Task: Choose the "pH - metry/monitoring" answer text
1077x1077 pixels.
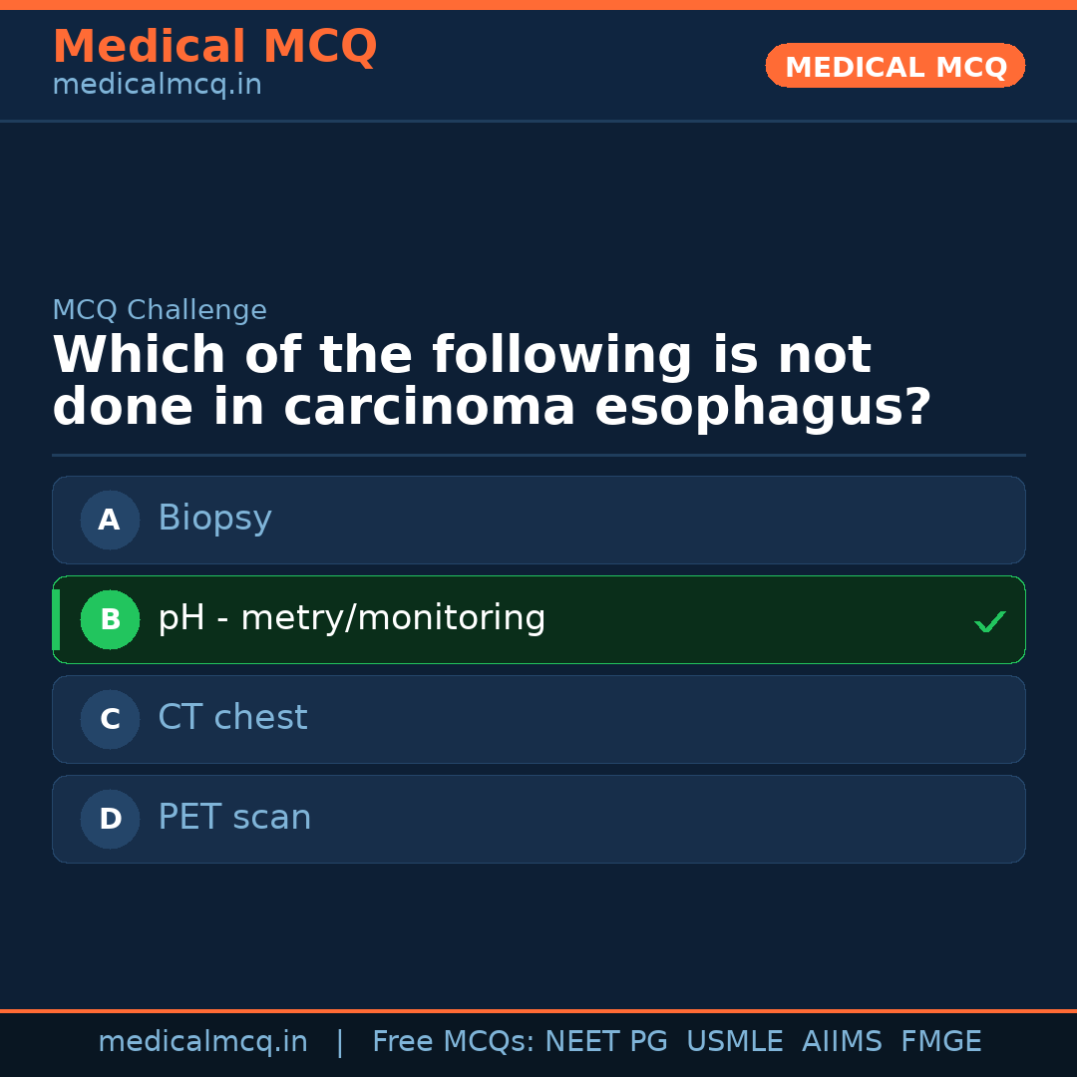Action: (351, 618)
